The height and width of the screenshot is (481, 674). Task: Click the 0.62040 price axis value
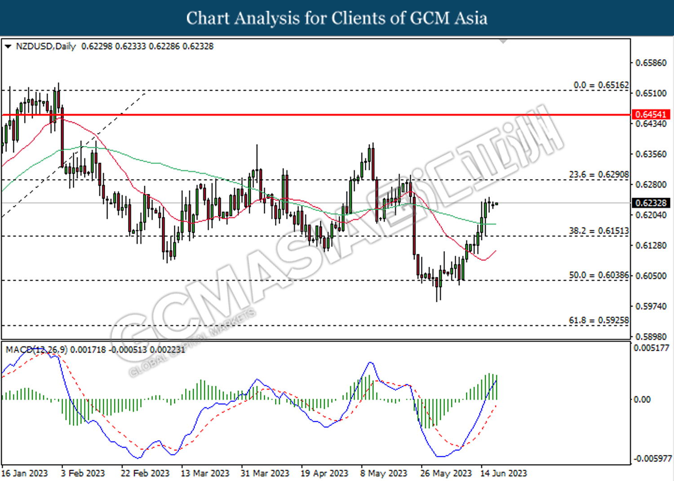point(651,215)
